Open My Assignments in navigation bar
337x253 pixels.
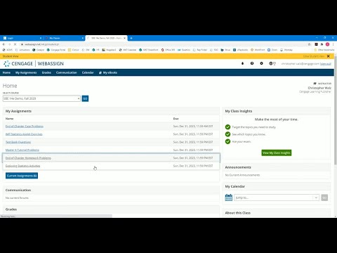tap(26, 72)
